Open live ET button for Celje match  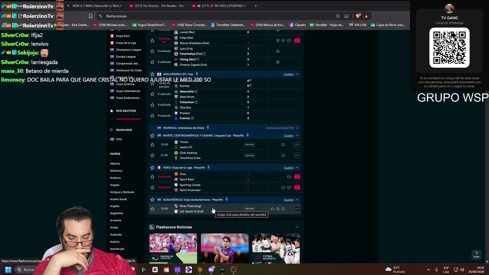pyautogui.click(x=297, y=40)
